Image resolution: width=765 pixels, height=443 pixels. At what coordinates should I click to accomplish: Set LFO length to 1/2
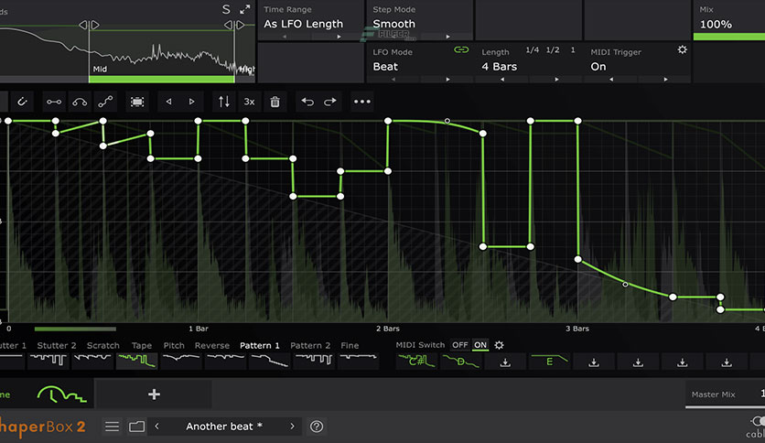coord(553,50)
